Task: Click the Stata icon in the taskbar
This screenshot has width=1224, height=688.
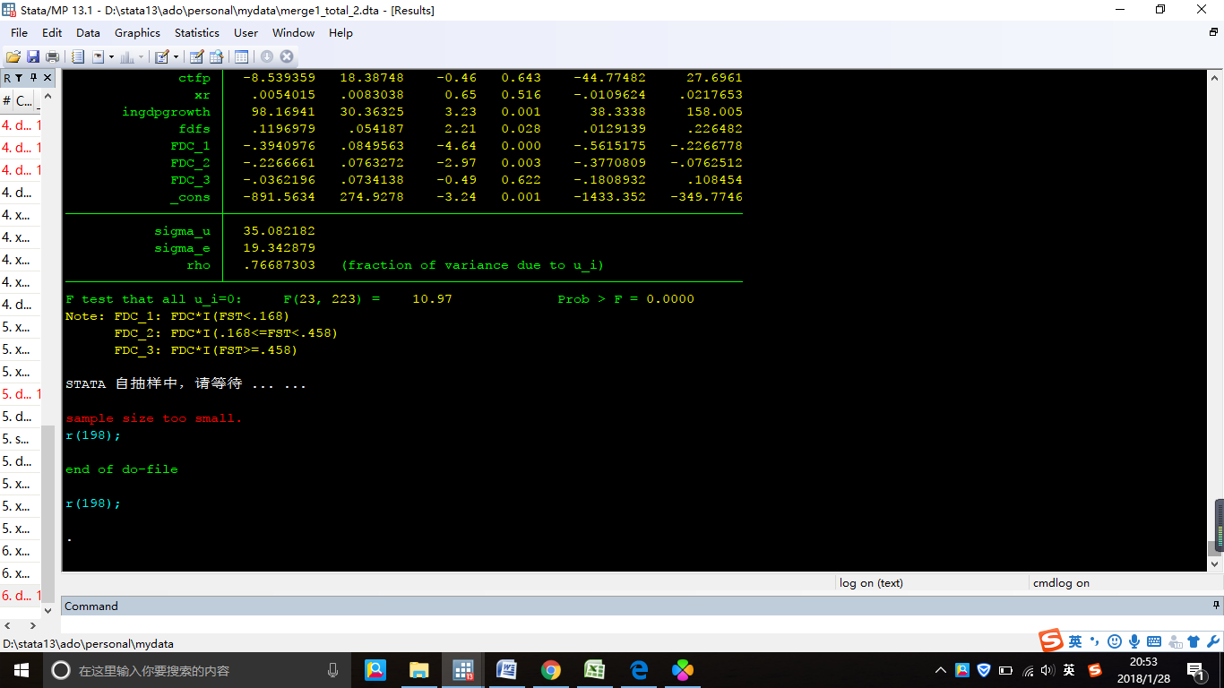Action: (x=463, y=670)
